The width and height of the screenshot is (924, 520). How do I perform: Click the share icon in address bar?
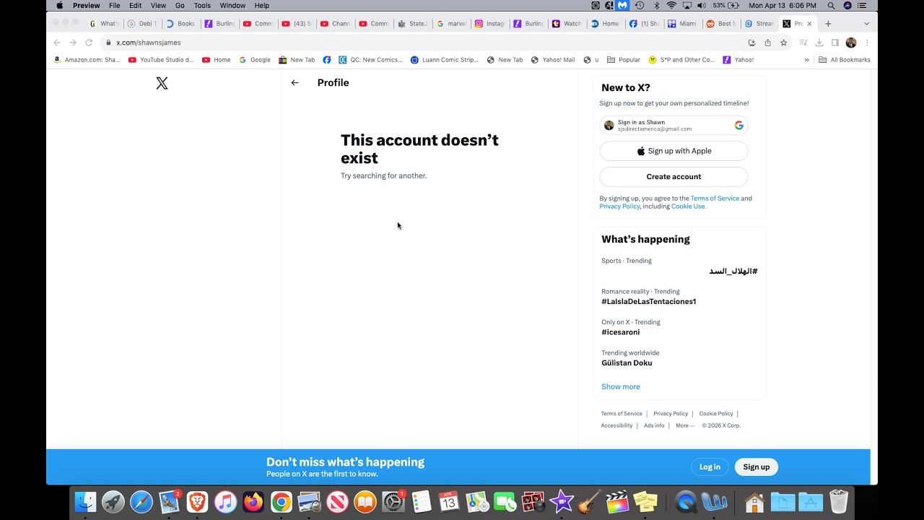[x=767, y=43]
